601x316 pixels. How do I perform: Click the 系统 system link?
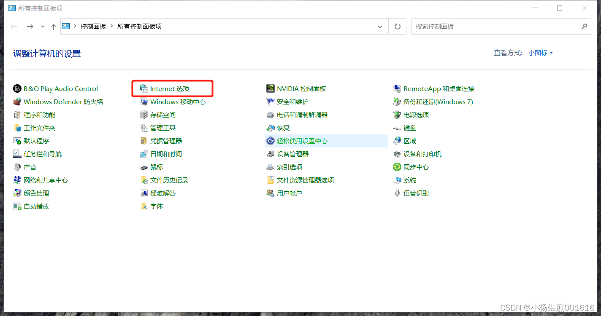click(x=410, y=180)
